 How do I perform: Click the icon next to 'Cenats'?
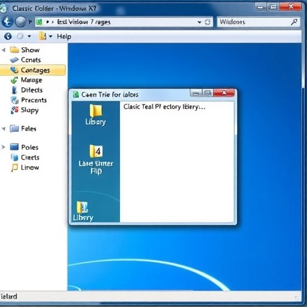tap(14, 60)
